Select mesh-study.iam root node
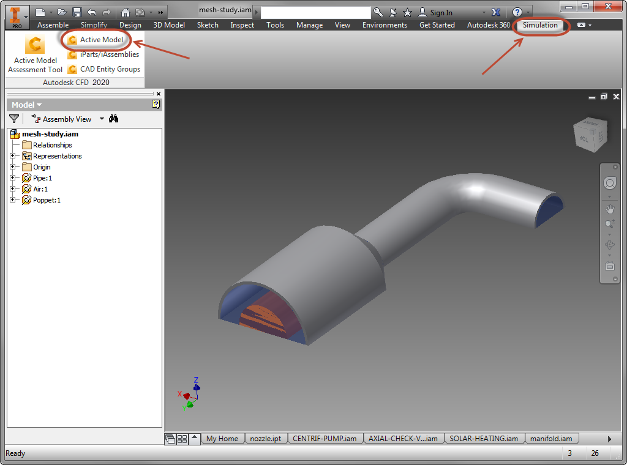The image size is (627, 465). coord(44,134)
